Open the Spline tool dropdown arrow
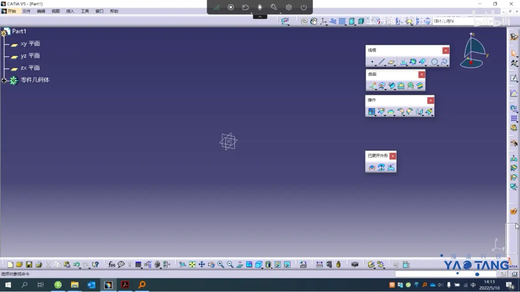Image resolution: width=520 pixels, height=292 pixels. click(x=448, y=65)
